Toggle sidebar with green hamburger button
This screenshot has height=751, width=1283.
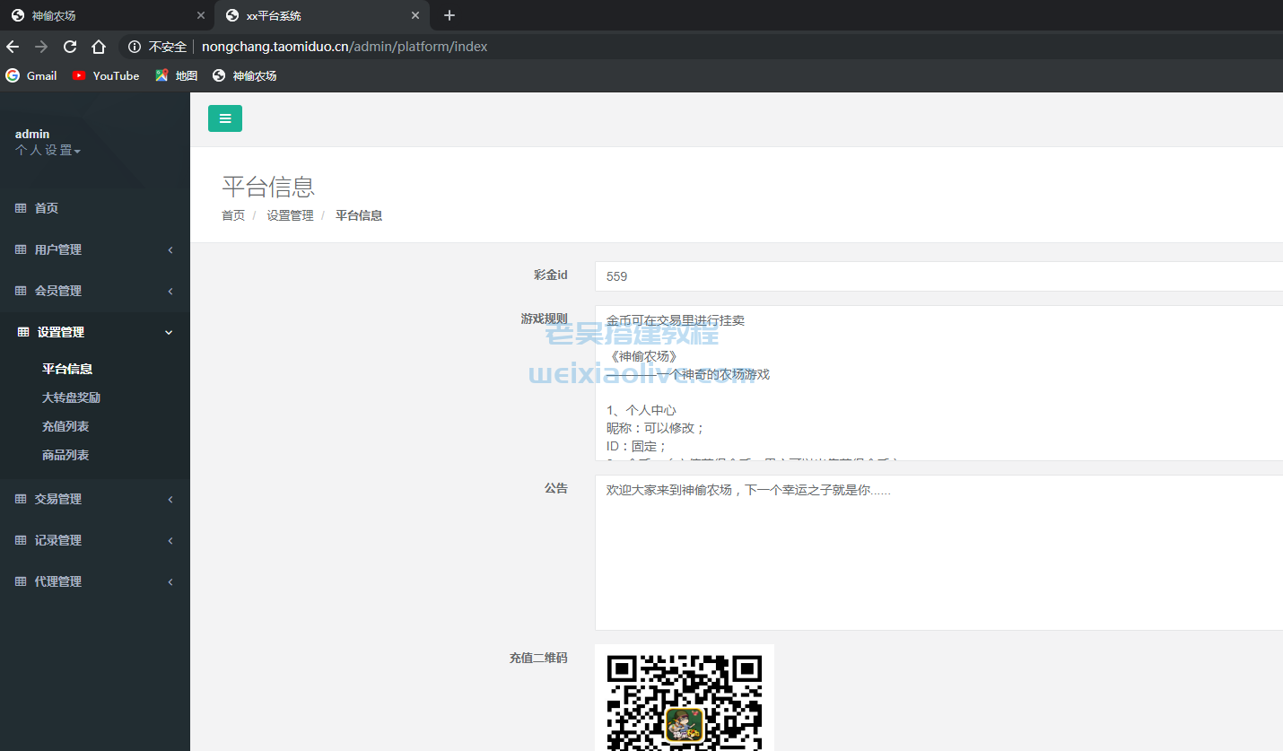(225, 118)
